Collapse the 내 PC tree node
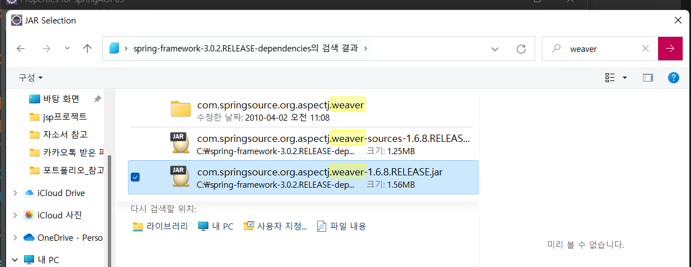Image resolution: width=691 pixels, height=267 pixels. point(15,260)
